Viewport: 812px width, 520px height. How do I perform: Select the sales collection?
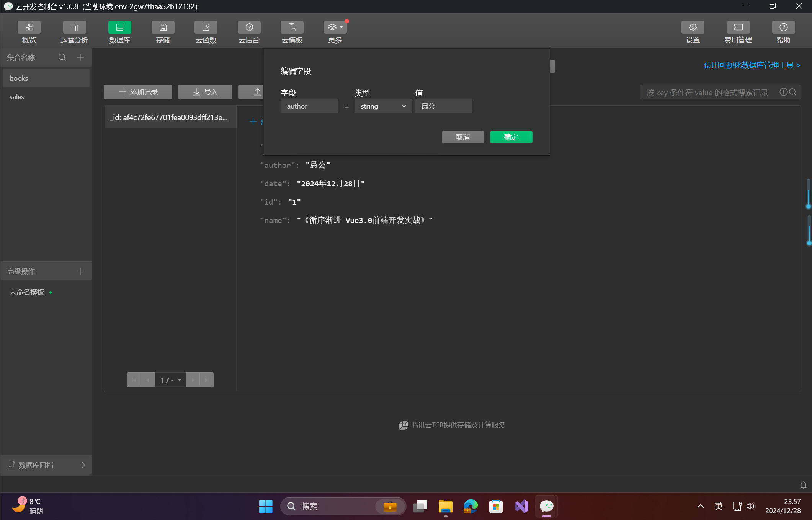(17, 97)
